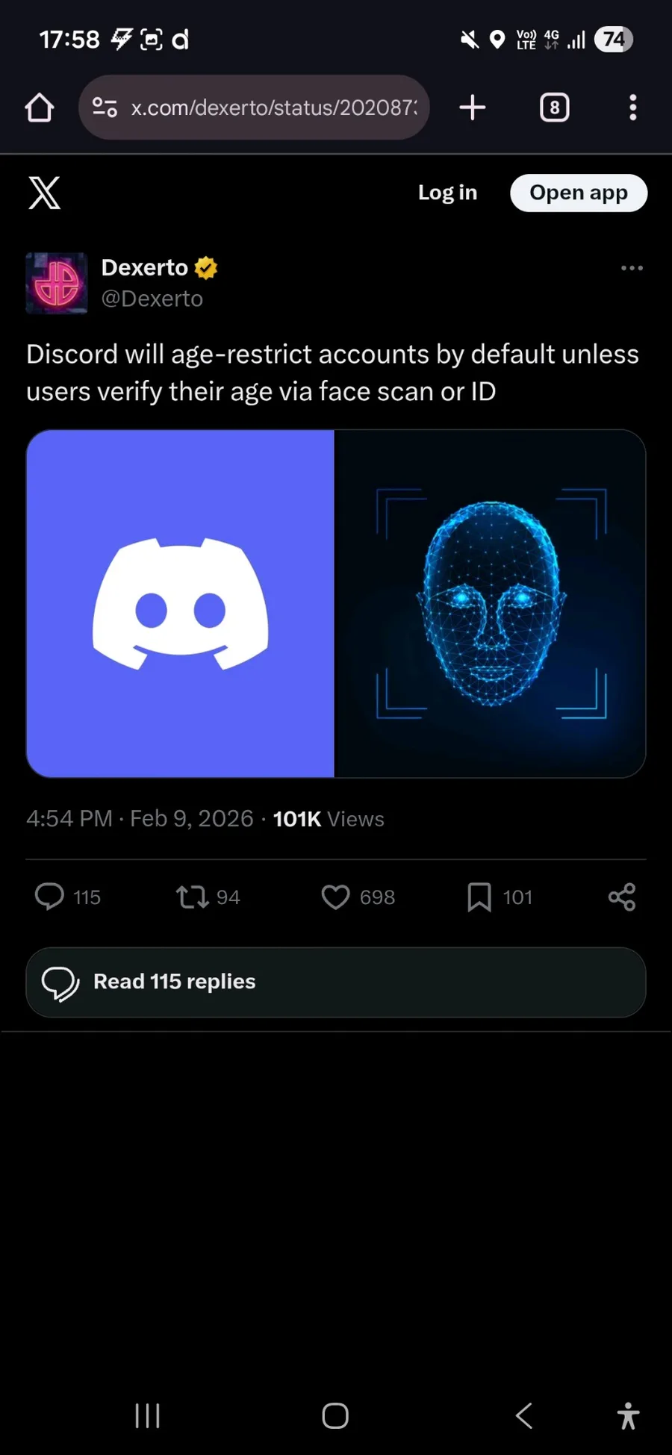
Task: Open site settings icon in address bar
Action: click(x=105, y=108)
